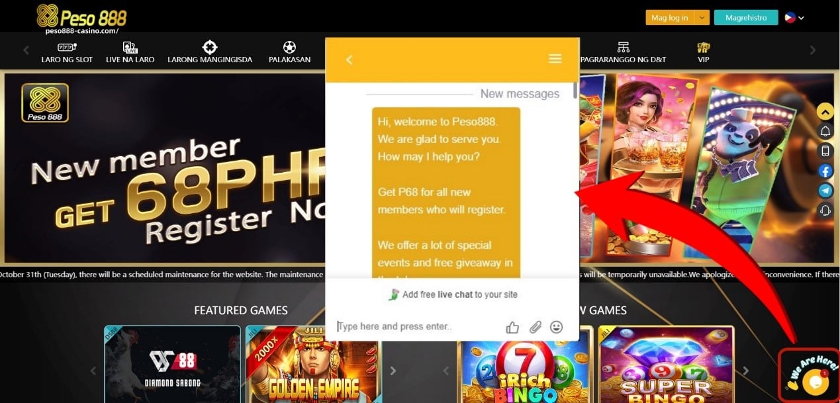The image size is (840, 403).
Task: Show next new games with right arrow
Action: (746, 371)
